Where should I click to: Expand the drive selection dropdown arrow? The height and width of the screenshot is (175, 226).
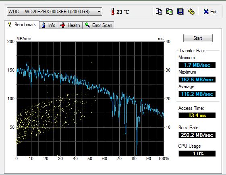[x=99, y=12]
